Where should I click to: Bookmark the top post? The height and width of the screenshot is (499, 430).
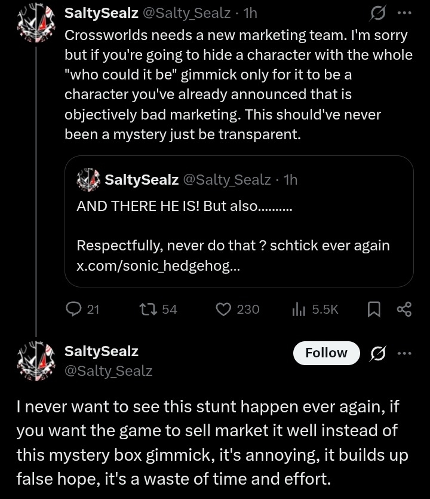(374, 309)
